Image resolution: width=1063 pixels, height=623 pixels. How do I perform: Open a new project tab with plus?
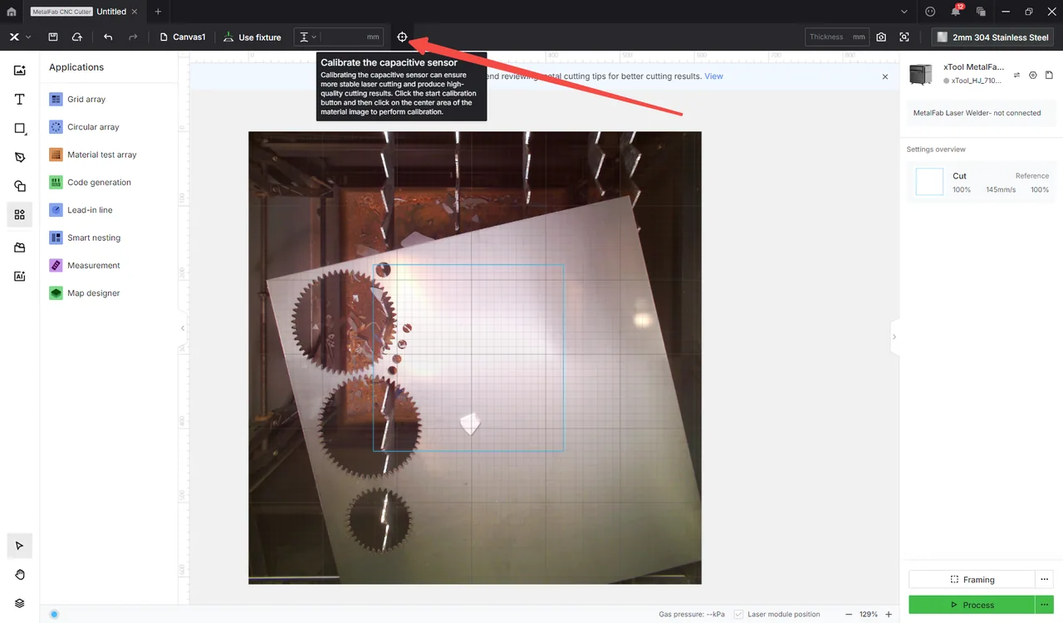coord(158,12)
